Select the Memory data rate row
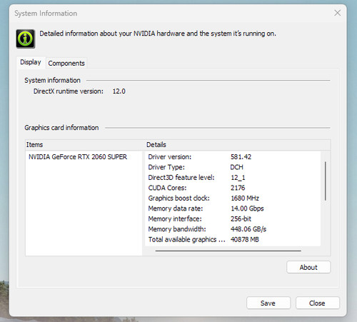This screenshot has width=357, height=322. click(233, 208)
